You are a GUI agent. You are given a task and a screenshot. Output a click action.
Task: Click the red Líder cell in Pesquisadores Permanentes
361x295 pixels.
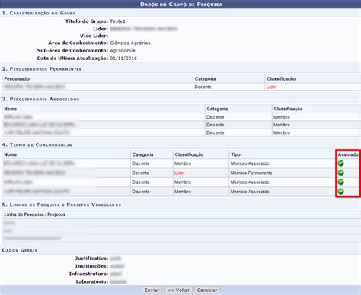[271, 87]
